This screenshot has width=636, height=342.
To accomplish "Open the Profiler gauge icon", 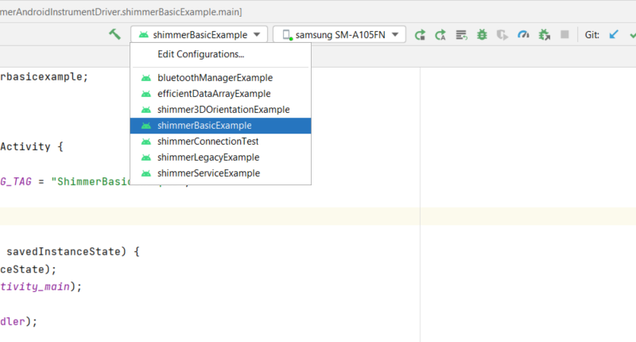I will pos(523,35).
